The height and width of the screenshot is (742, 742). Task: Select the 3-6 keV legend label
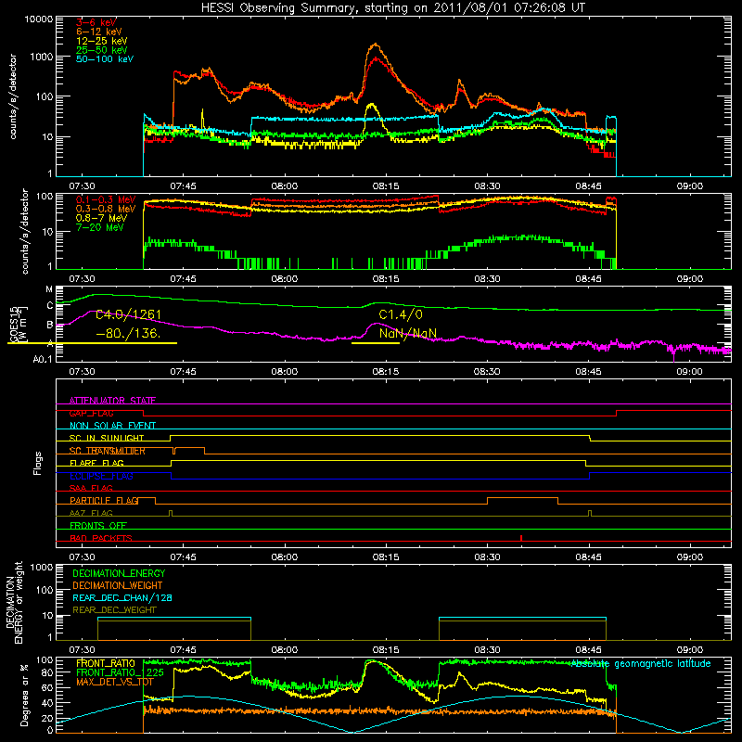(x=96, y=22)
